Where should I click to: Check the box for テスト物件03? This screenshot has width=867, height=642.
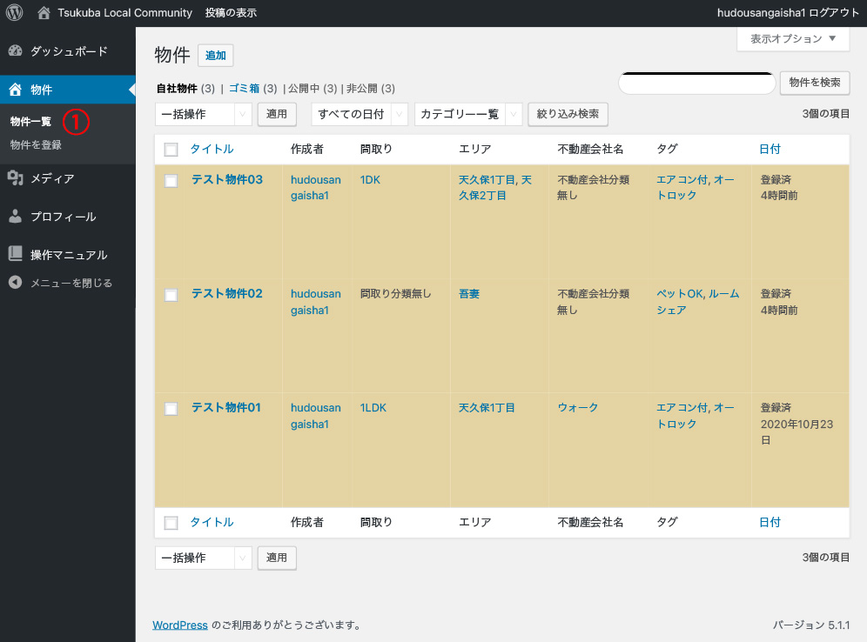[x=171, y=181]
